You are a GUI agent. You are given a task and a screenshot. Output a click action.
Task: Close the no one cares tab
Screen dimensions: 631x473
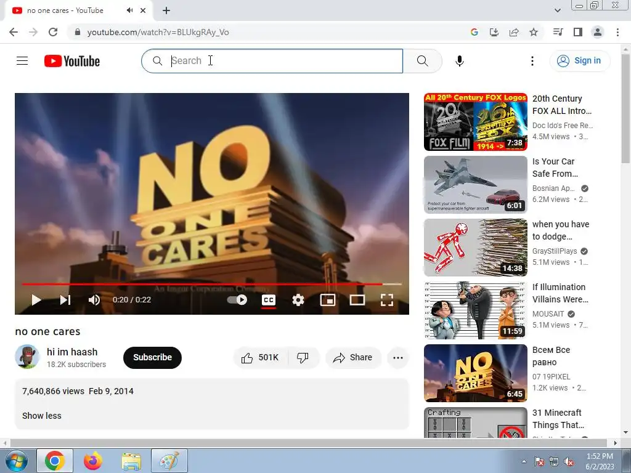(143, 10)
